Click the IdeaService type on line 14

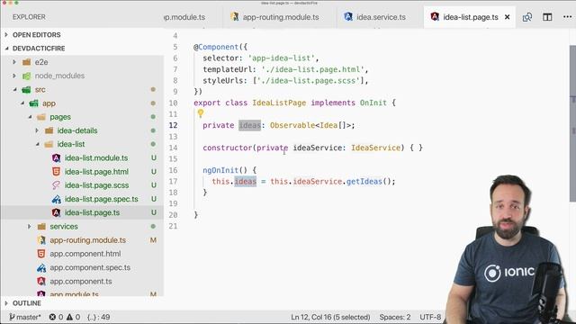pyautogui.click(x=375, y=148)
